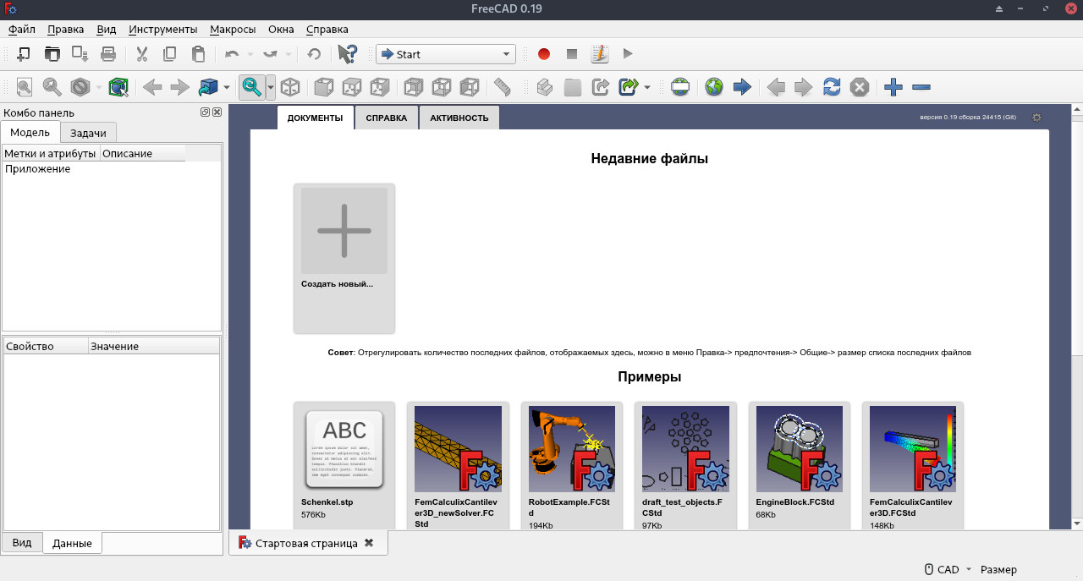Open the measure distance tool
This screenshot has width=1083, height=581.
pyautogui.click(x=502, y=86)
